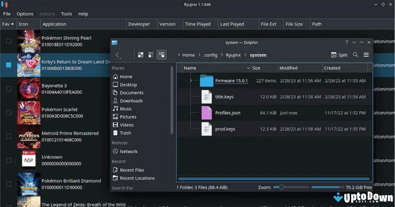395x207 pixels.
Task: Click the back navigation arrow in Dolphin
Action: pos(118,55)
